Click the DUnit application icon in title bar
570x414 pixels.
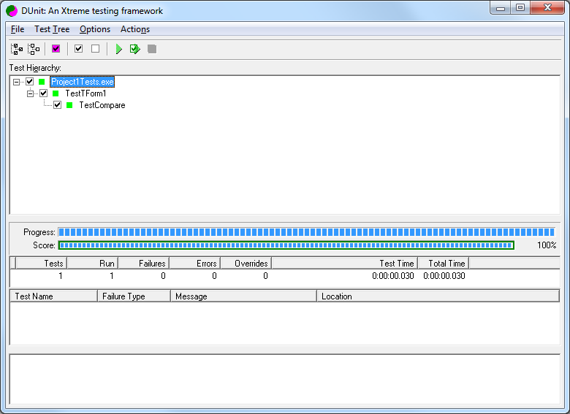click(x=12, y=11)
